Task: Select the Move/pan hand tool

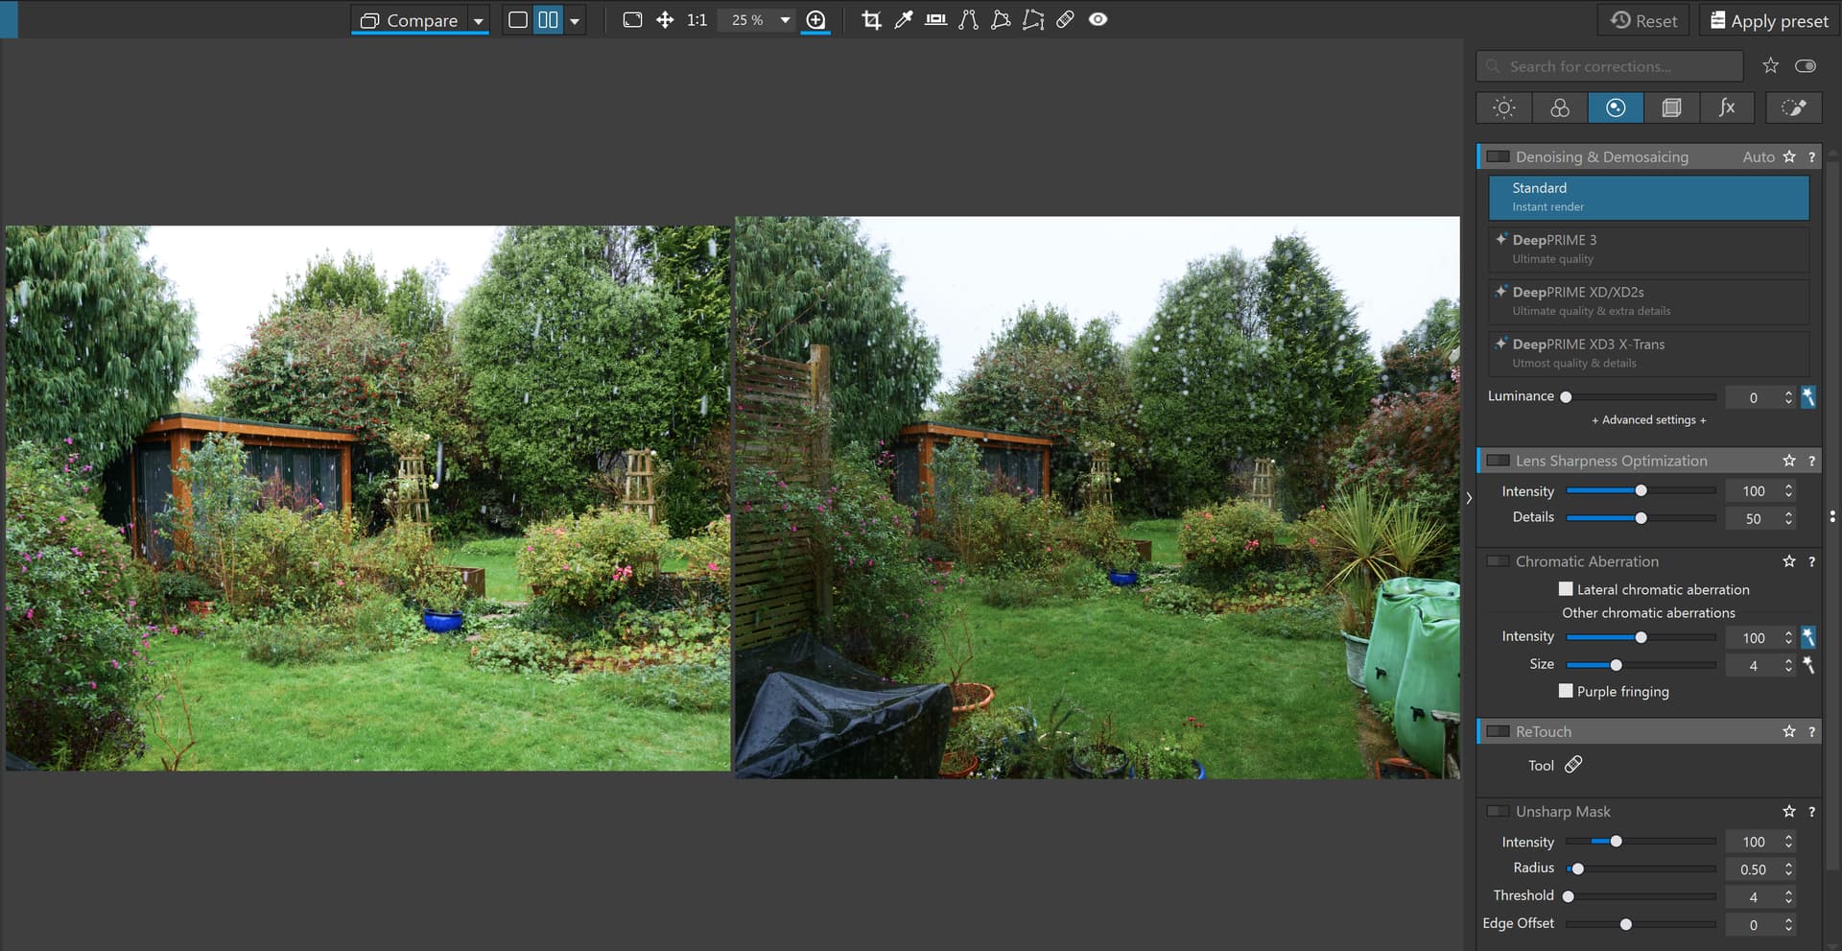Action: tap(665, 20)
